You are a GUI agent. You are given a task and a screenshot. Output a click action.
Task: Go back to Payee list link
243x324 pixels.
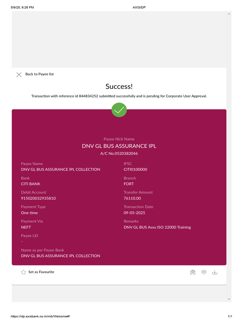[x=40, y=74]
